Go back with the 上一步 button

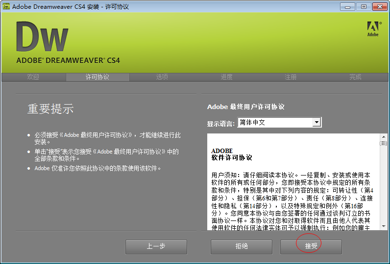point(156,246)
